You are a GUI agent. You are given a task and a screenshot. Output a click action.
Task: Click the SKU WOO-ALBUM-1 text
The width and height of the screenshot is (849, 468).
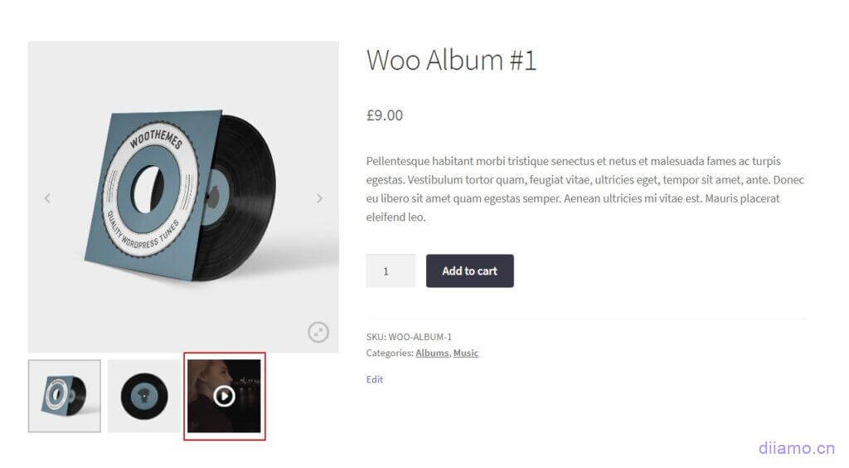(x=409, y=337)
